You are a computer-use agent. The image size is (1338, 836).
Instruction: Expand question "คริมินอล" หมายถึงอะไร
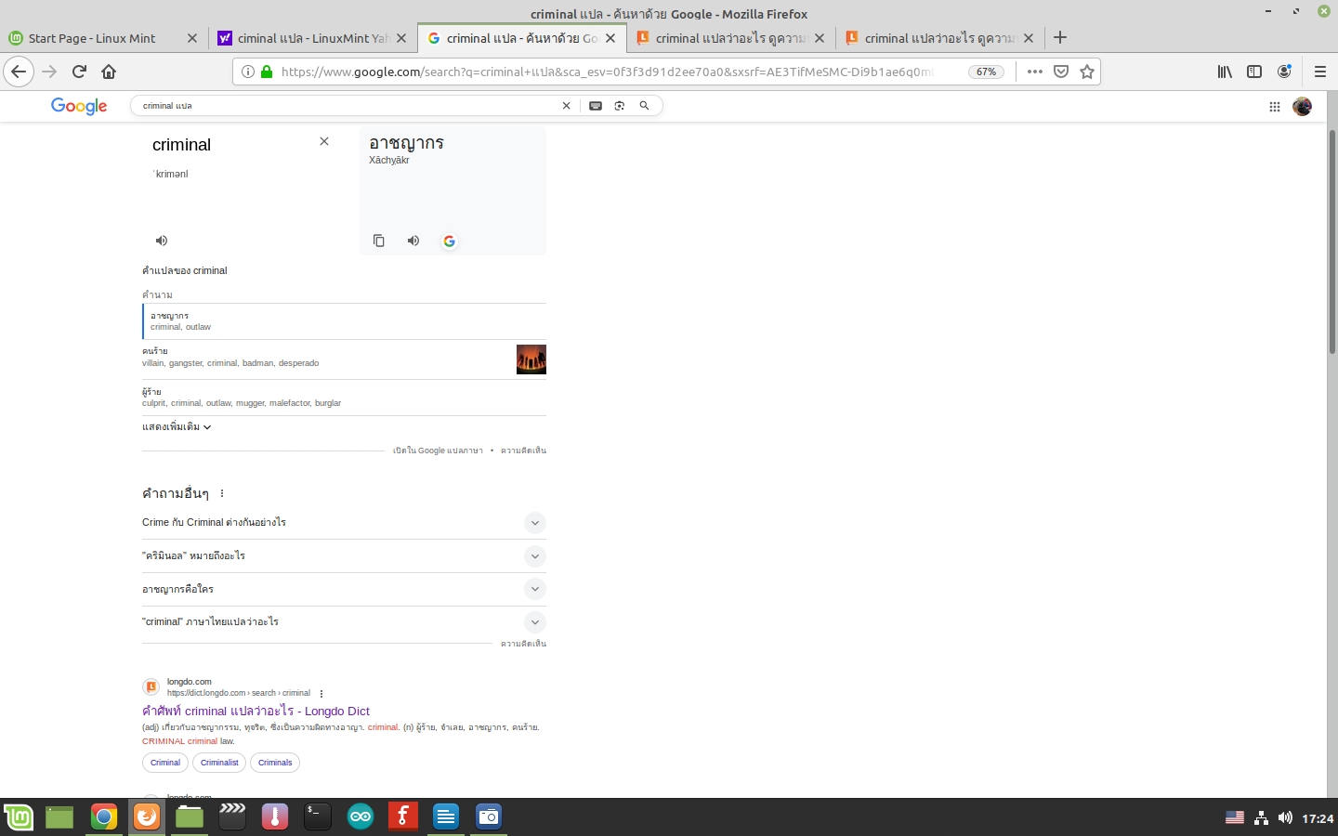click(x=344, y=555)
